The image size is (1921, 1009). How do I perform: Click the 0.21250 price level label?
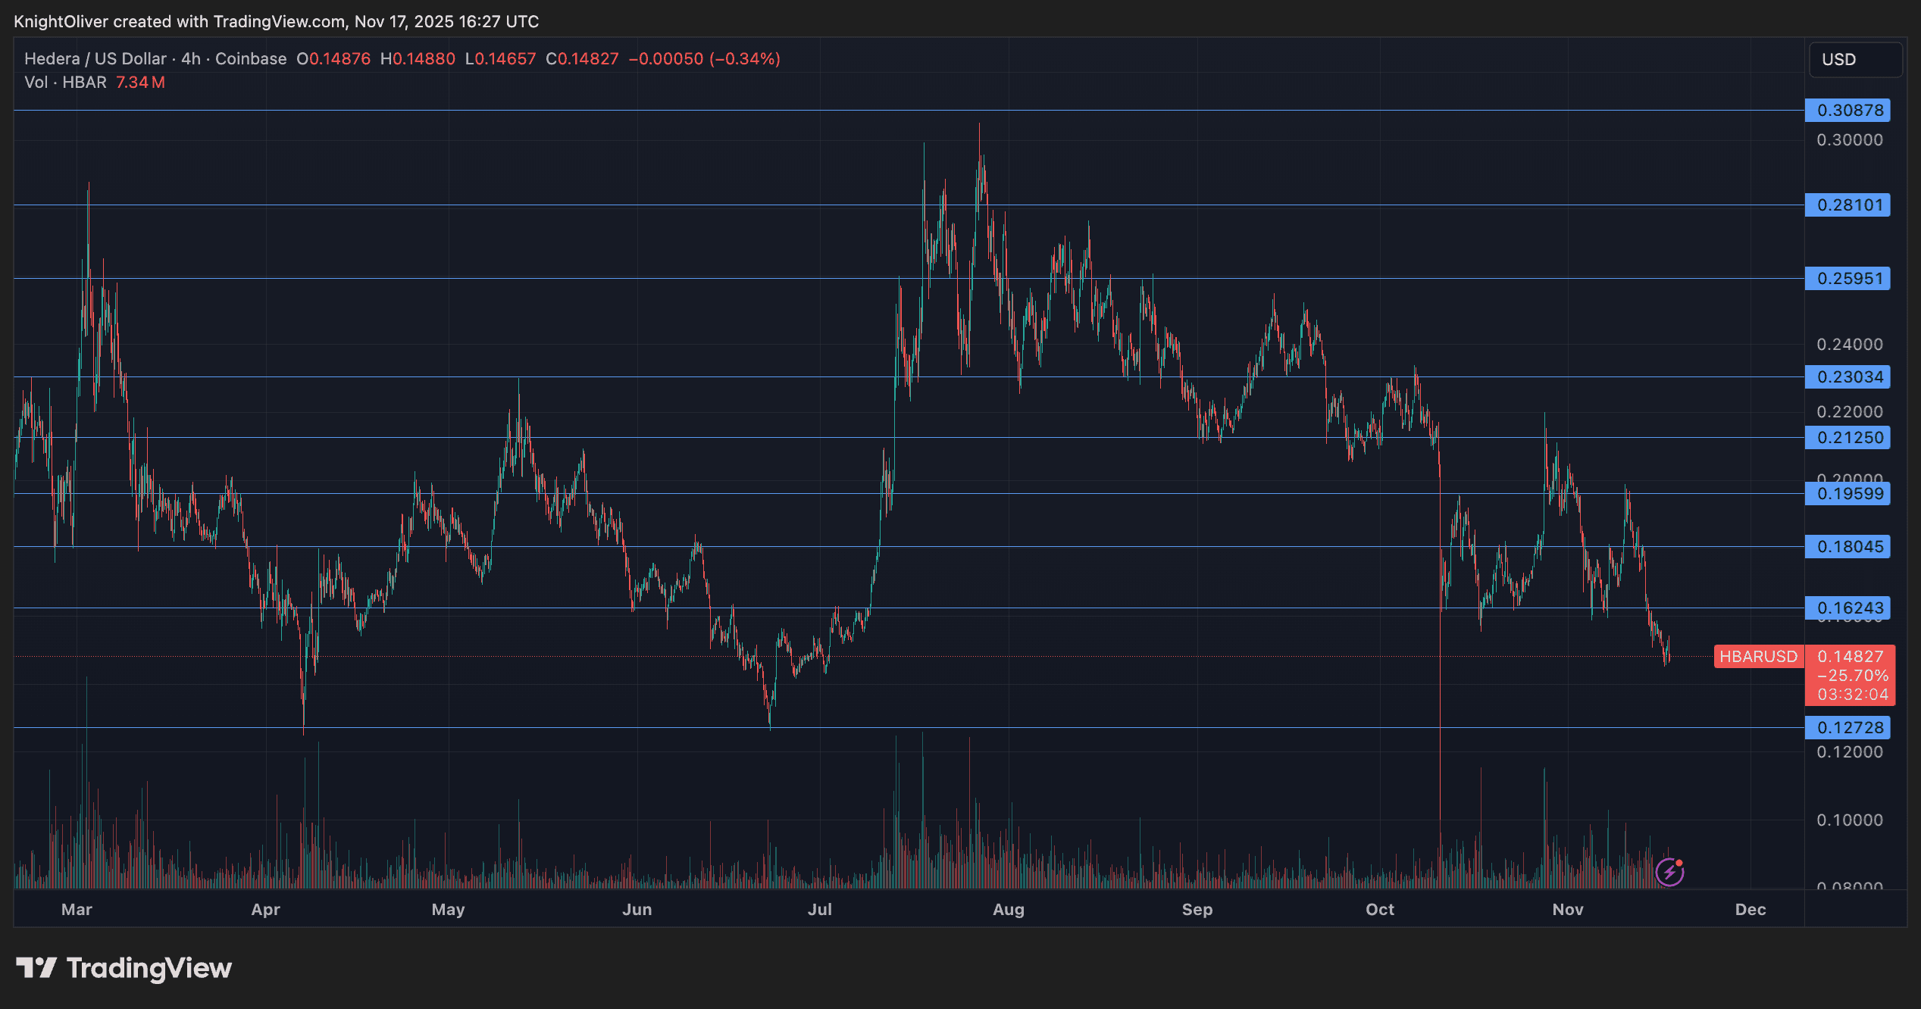(1847, 437)
